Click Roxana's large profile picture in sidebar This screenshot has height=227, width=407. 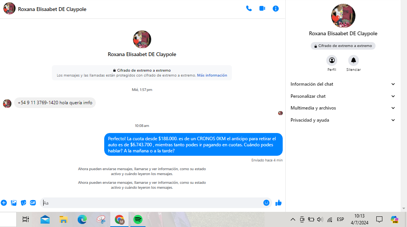click(343, 16)
